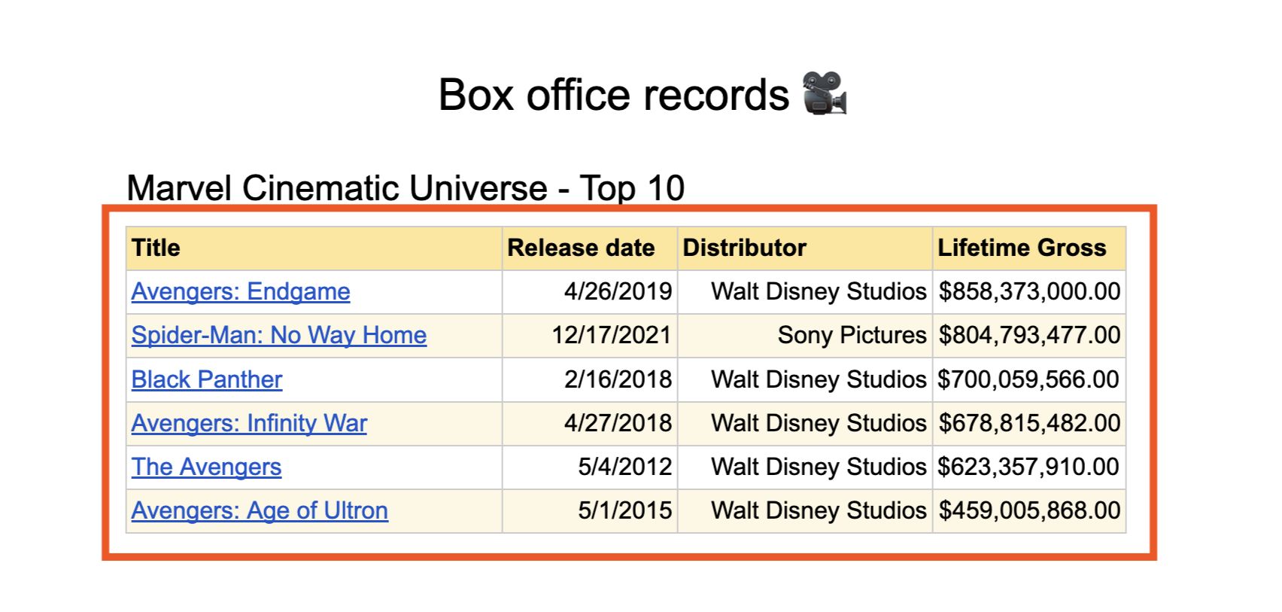Open the Avengers: Endgame link
The height and width of the screenshot is (612, 1282).
(241, 291)
